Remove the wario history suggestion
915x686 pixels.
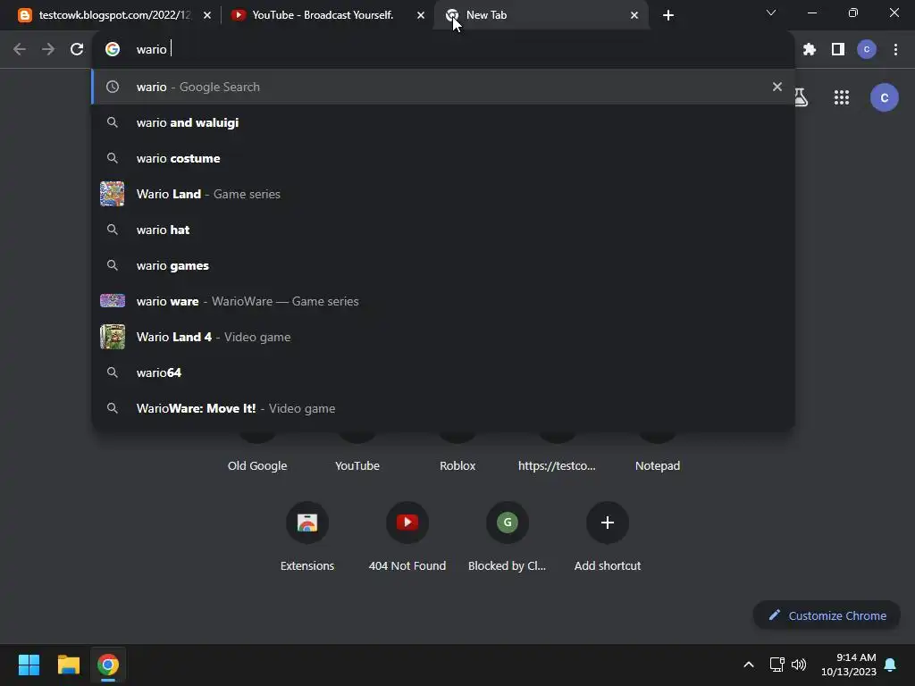[x=777, y=87]
